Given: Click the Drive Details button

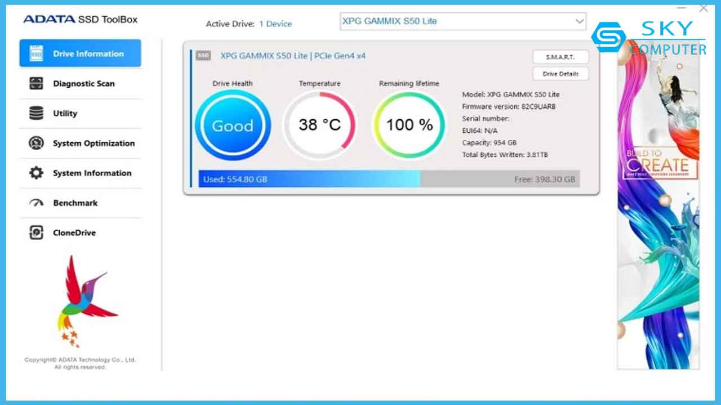Looking at the screenshot, I should [x=560, y=74].
